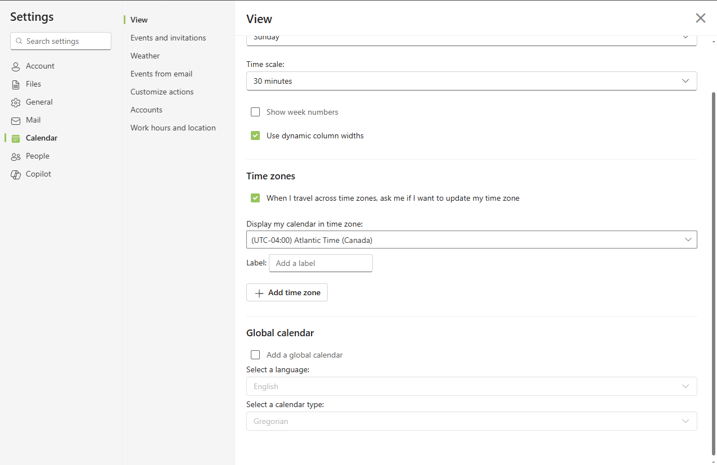717x465 pixels.
Task: Select Customize actions option
Action: [x=162, y=92]
